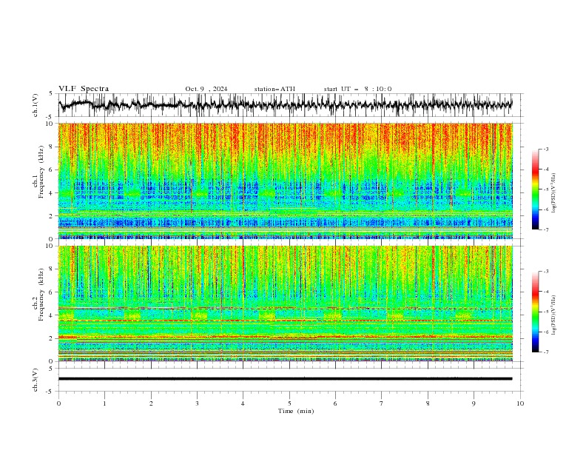Click time axis tick label "8"
This screenshot has width=586, height=453.
coord(428,403)
